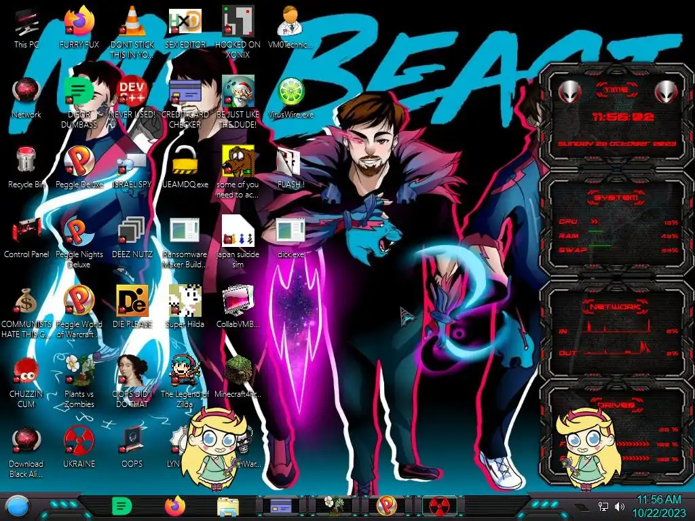This screenshot has width=695, height=521.
Task: Open OOPS laptop headset icon
Action: 132,441
